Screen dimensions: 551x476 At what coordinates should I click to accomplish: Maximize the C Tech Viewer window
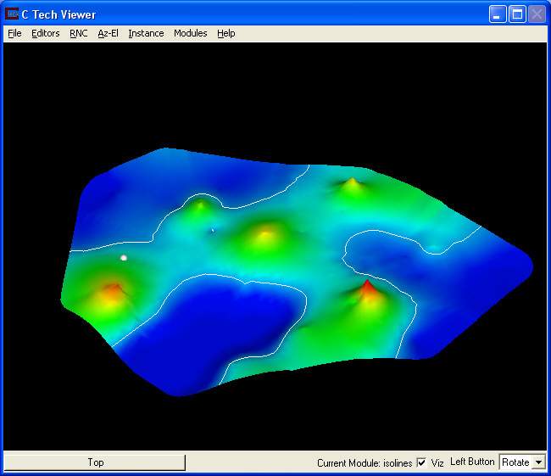517,14
